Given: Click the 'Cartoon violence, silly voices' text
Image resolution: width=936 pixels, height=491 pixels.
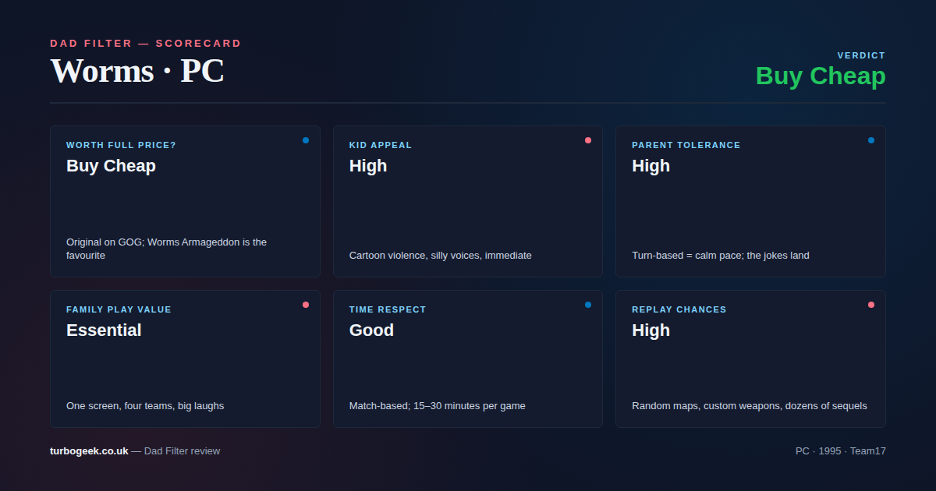Looking at the screenshot, I should [x=441, y=255].
